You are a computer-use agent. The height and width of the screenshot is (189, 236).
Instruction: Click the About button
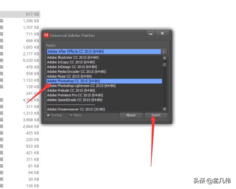click(131, 115)
